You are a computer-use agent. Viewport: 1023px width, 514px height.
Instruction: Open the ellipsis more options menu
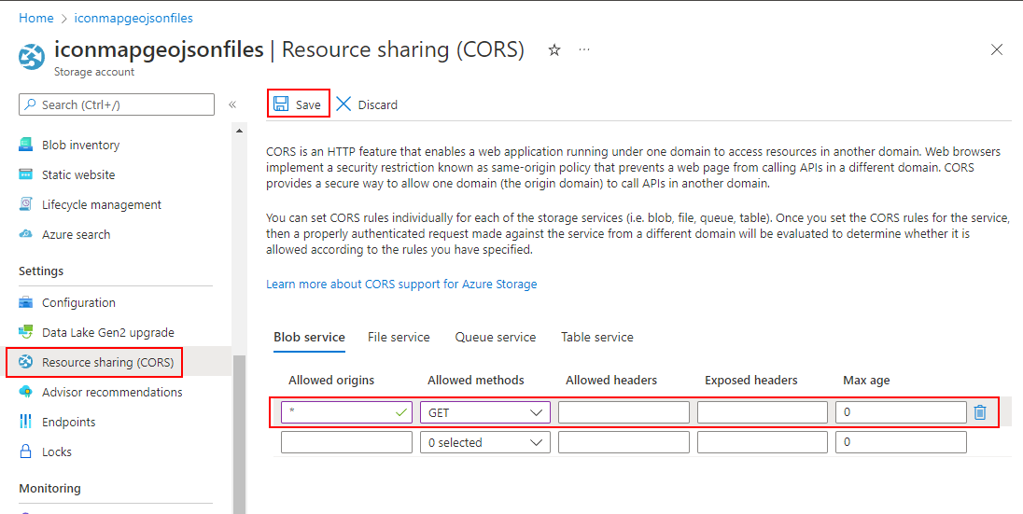[x=584, y=49]
